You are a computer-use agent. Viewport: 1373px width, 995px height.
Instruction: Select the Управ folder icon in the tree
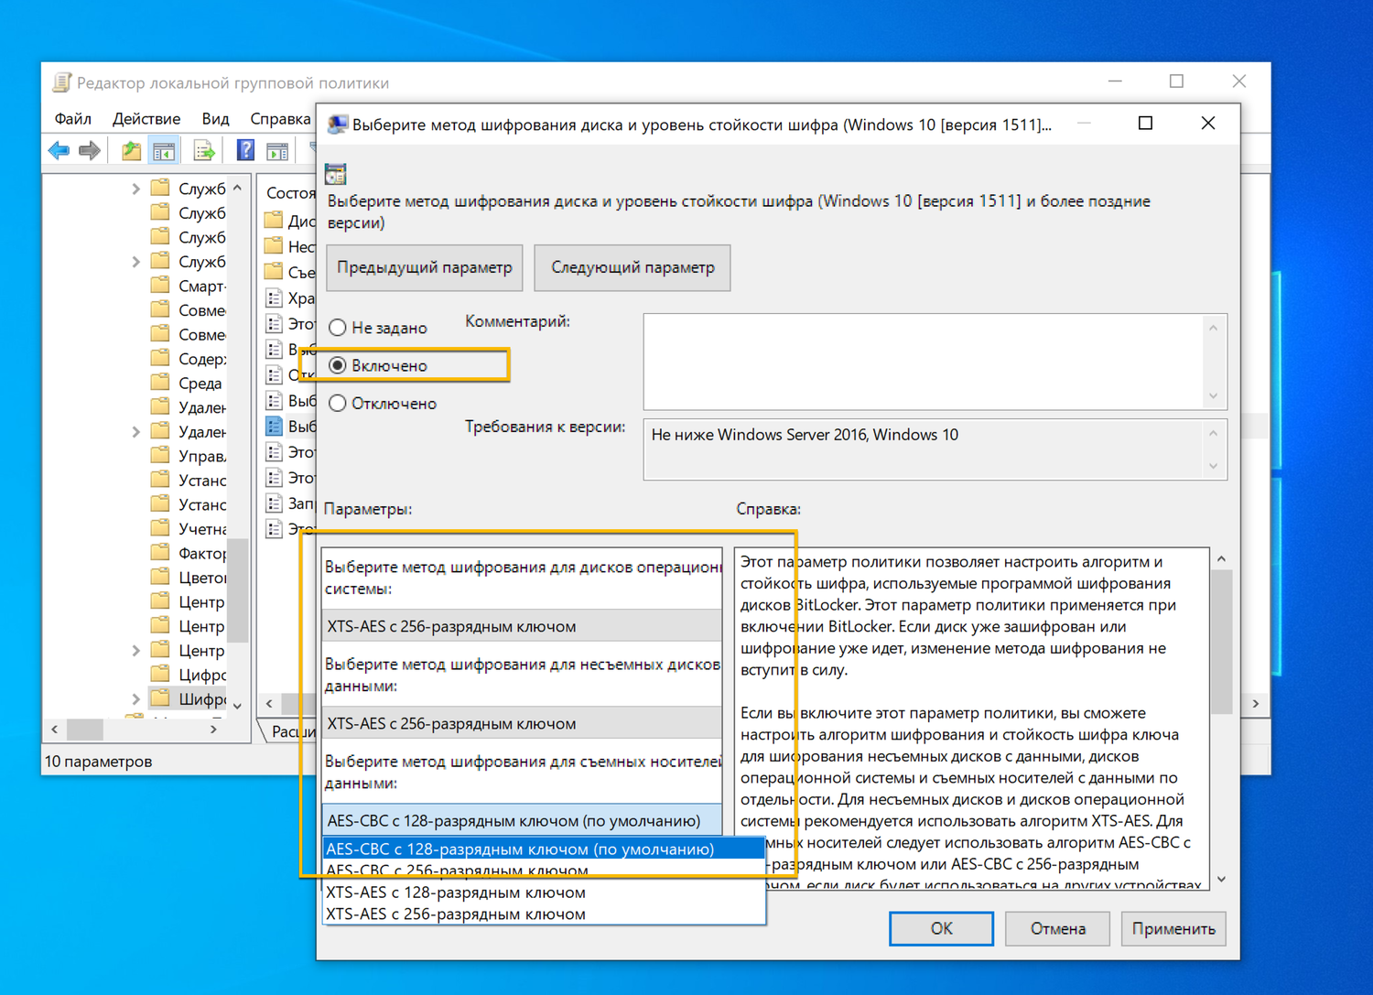pos(161,455)
